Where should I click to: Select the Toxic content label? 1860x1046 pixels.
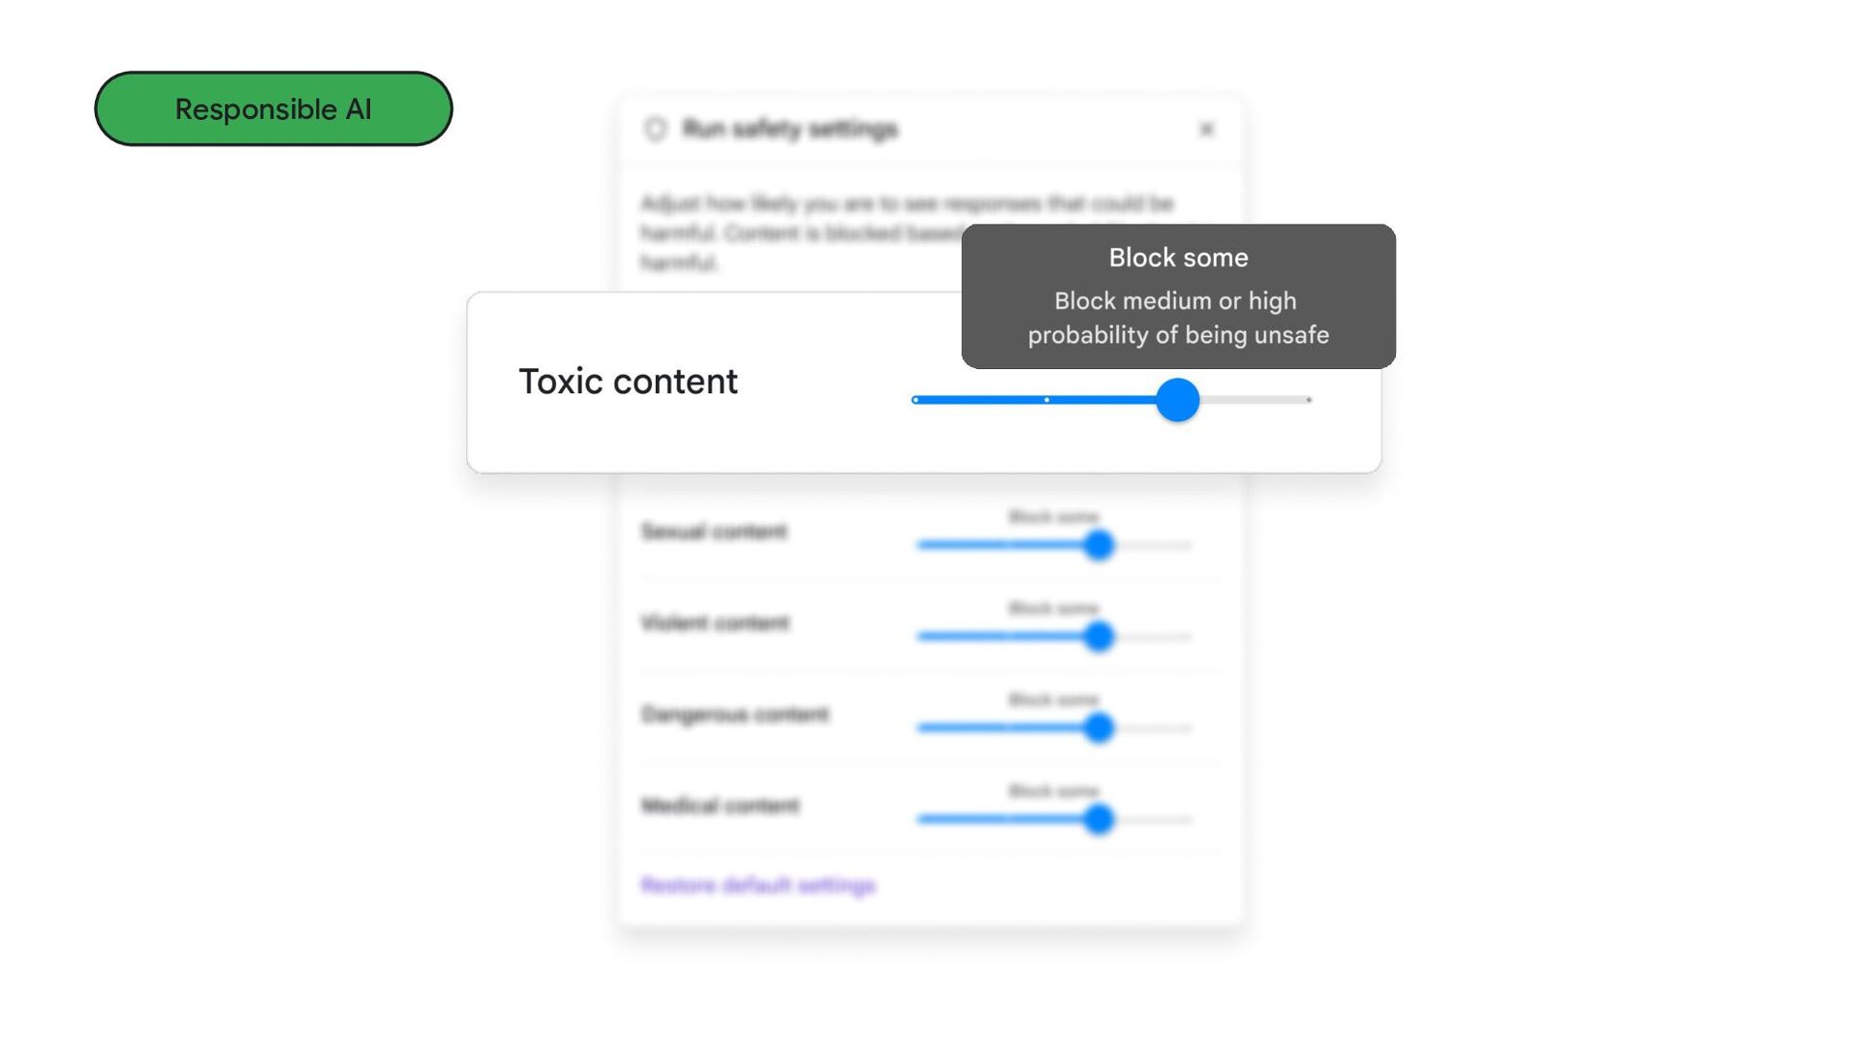[628, 382]
